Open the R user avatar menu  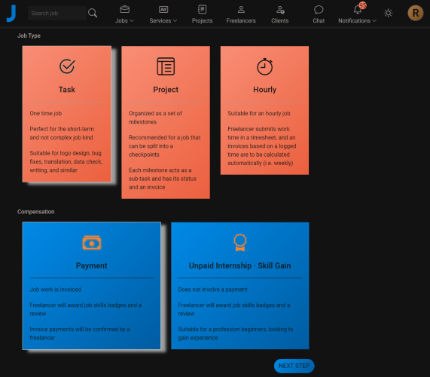415,13
